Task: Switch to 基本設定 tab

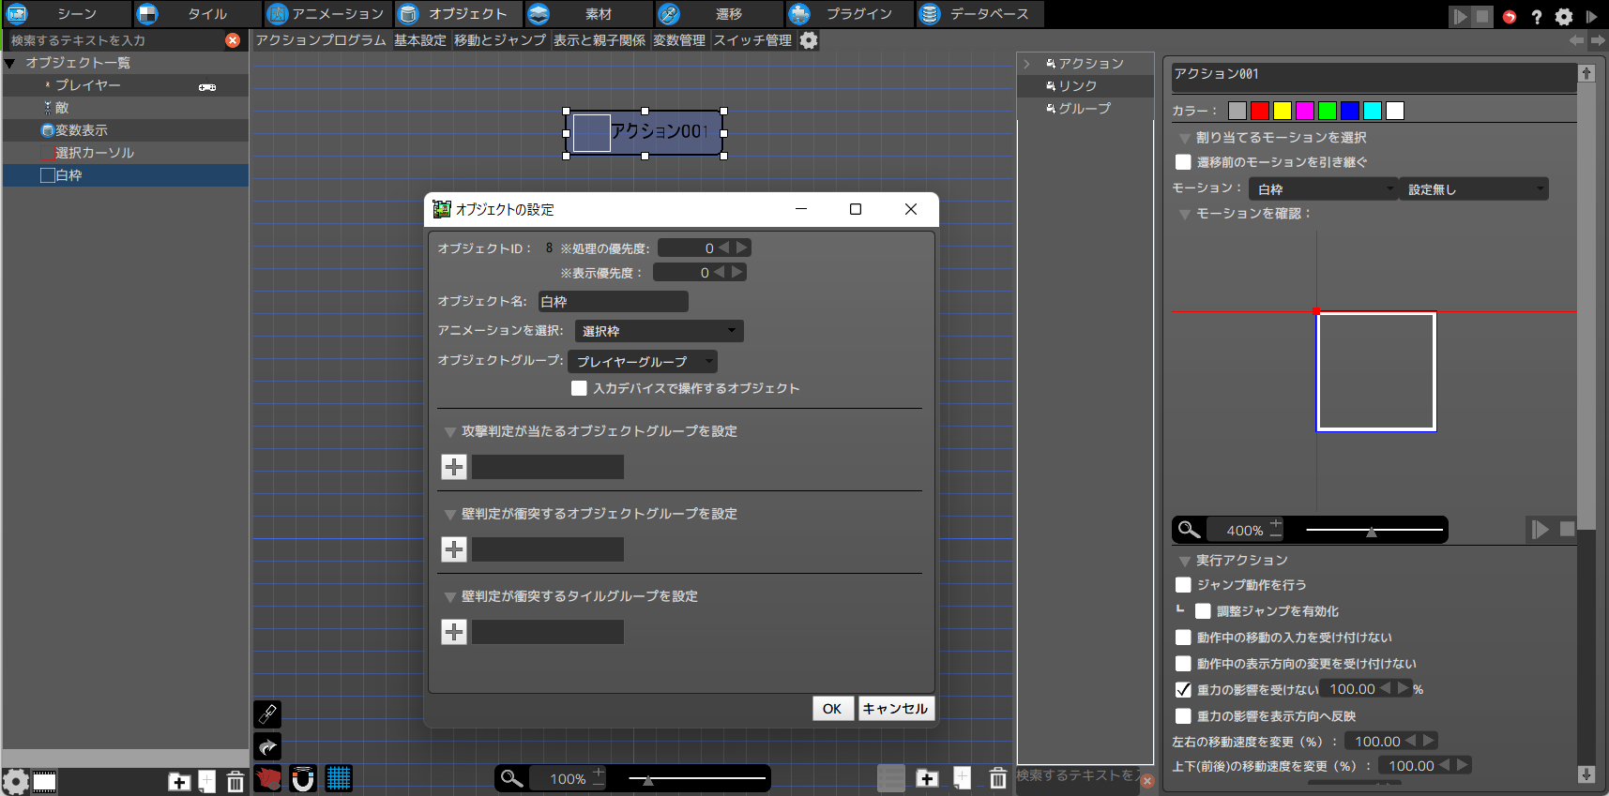Action: tap(420, 40)
